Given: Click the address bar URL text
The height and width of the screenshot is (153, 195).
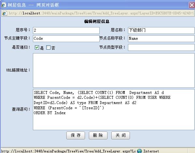Looking at the screenshot, I should point(101,13).
